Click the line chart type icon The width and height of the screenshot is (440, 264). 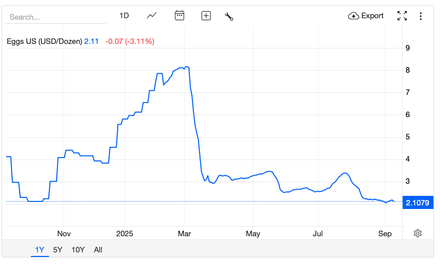[152, 16]
